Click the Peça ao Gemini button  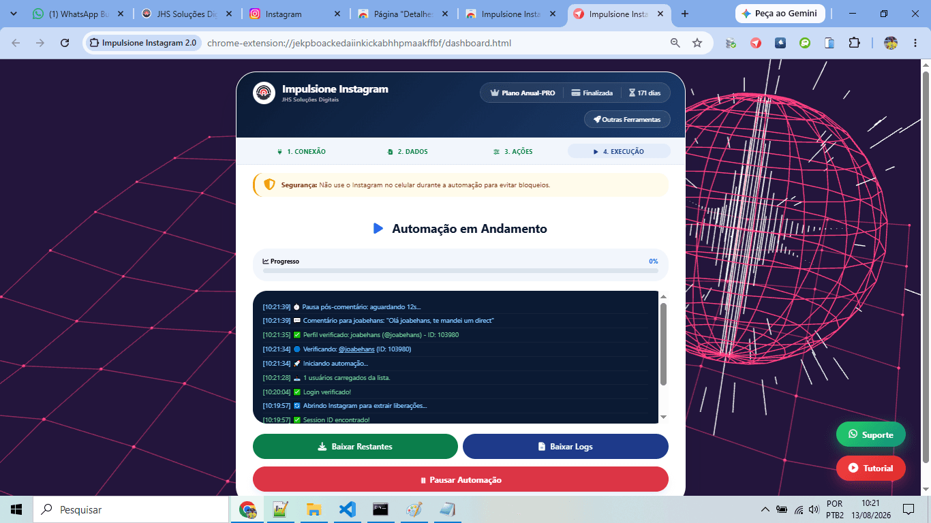click(780, 14)
